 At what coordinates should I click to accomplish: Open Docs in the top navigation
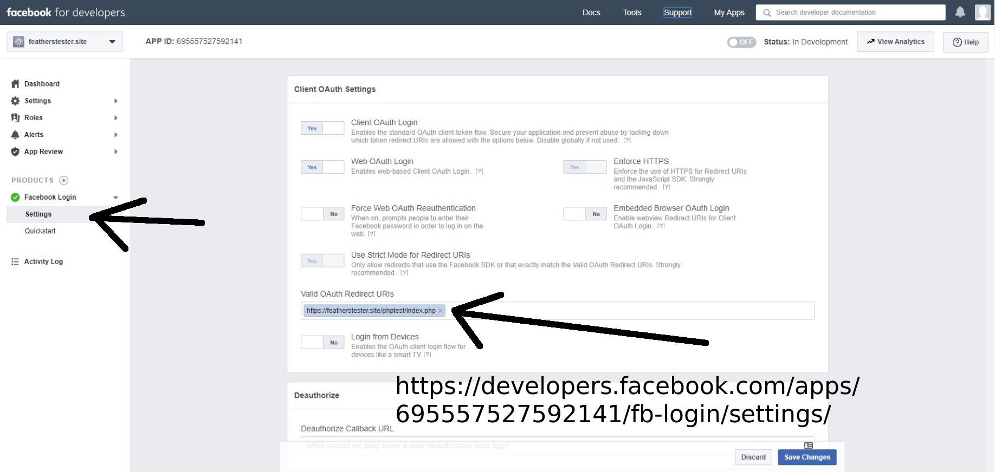click(x=591, y=12)
